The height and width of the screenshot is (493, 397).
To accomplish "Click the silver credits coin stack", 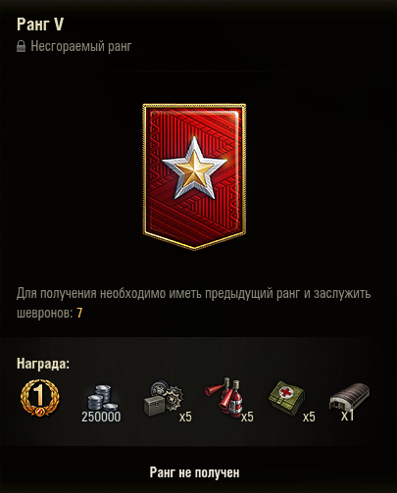I will pyautogui.click(x=102, y=398).
